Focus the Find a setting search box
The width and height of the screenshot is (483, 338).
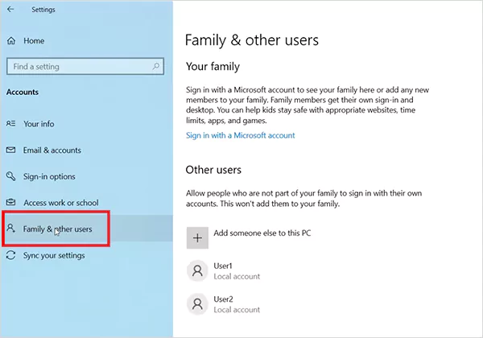(85, 66)
